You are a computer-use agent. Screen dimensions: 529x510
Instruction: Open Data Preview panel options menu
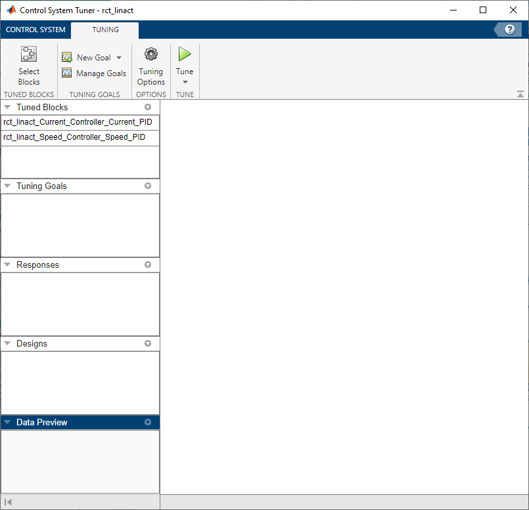[148, 423]
